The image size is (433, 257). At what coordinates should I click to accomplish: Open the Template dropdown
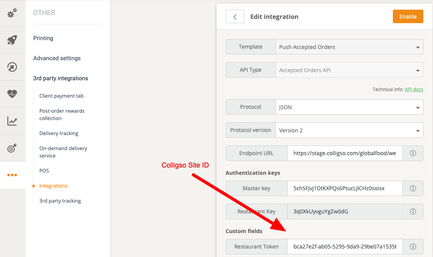pyautogui.click(x=349, y=47)
